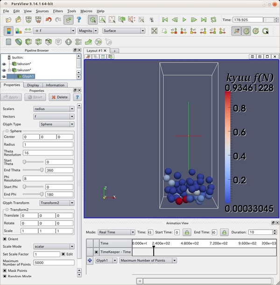Image resolution: width=280 pixels, height=285 pixels.
Task: Toggle color legend visibility icon
Action: pos(8,31)
